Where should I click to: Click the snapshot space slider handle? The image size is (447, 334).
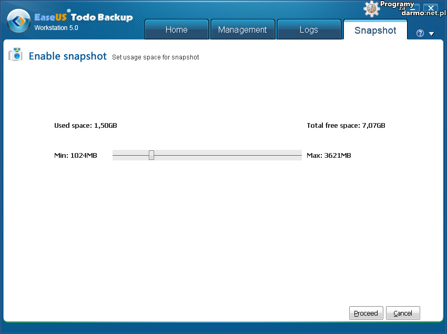(x=151, y=155)
